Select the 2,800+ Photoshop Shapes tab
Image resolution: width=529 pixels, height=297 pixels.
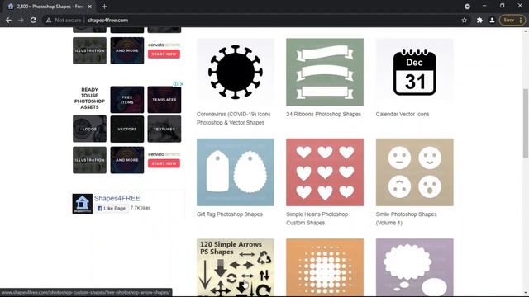[x=50, y=7]
